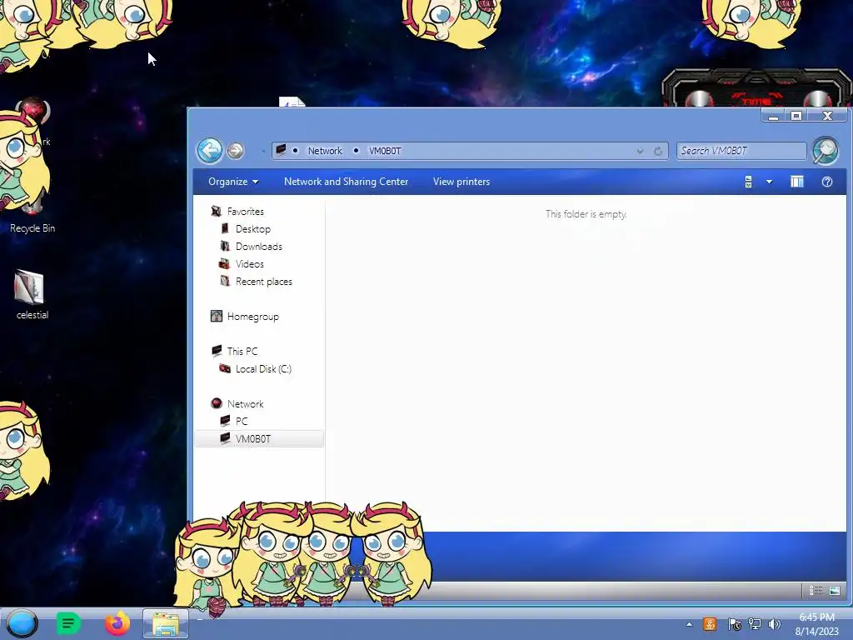Click the computer icon in address bar

tap(281, 150)
